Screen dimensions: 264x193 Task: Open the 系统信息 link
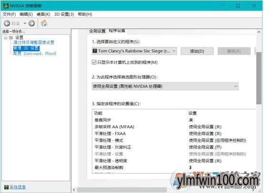coord(18,187)
